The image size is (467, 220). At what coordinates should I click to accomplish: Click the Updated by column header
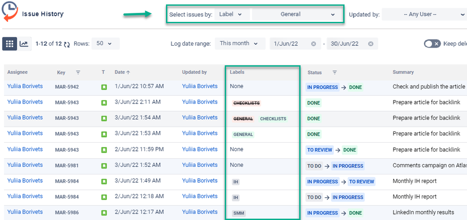point(194,72)
